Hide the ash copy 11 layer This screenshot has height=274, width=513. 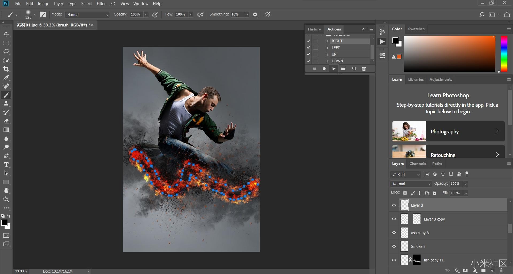(x=394, y=260)
